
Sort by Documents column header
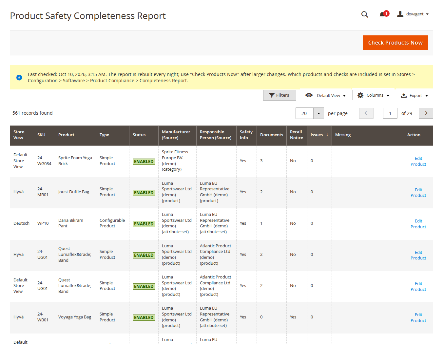coord(272,135)
